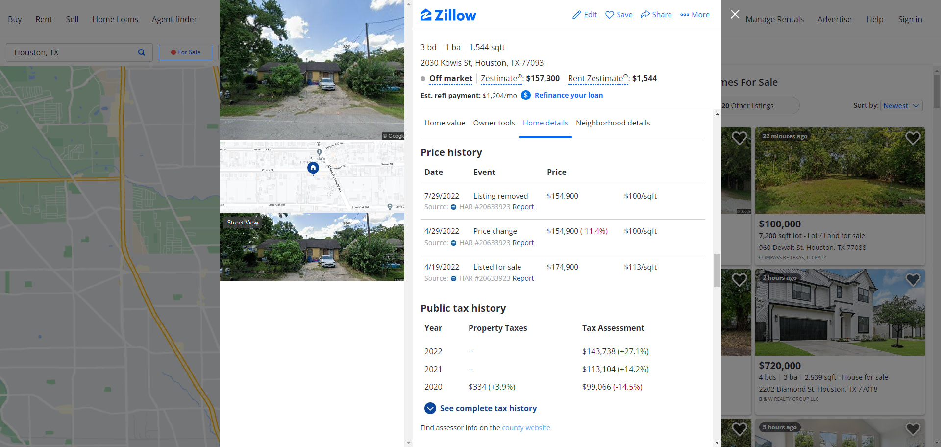The height and width of the screenshot is (447, 941).
Task: Click Sign in
Action: 910,19
